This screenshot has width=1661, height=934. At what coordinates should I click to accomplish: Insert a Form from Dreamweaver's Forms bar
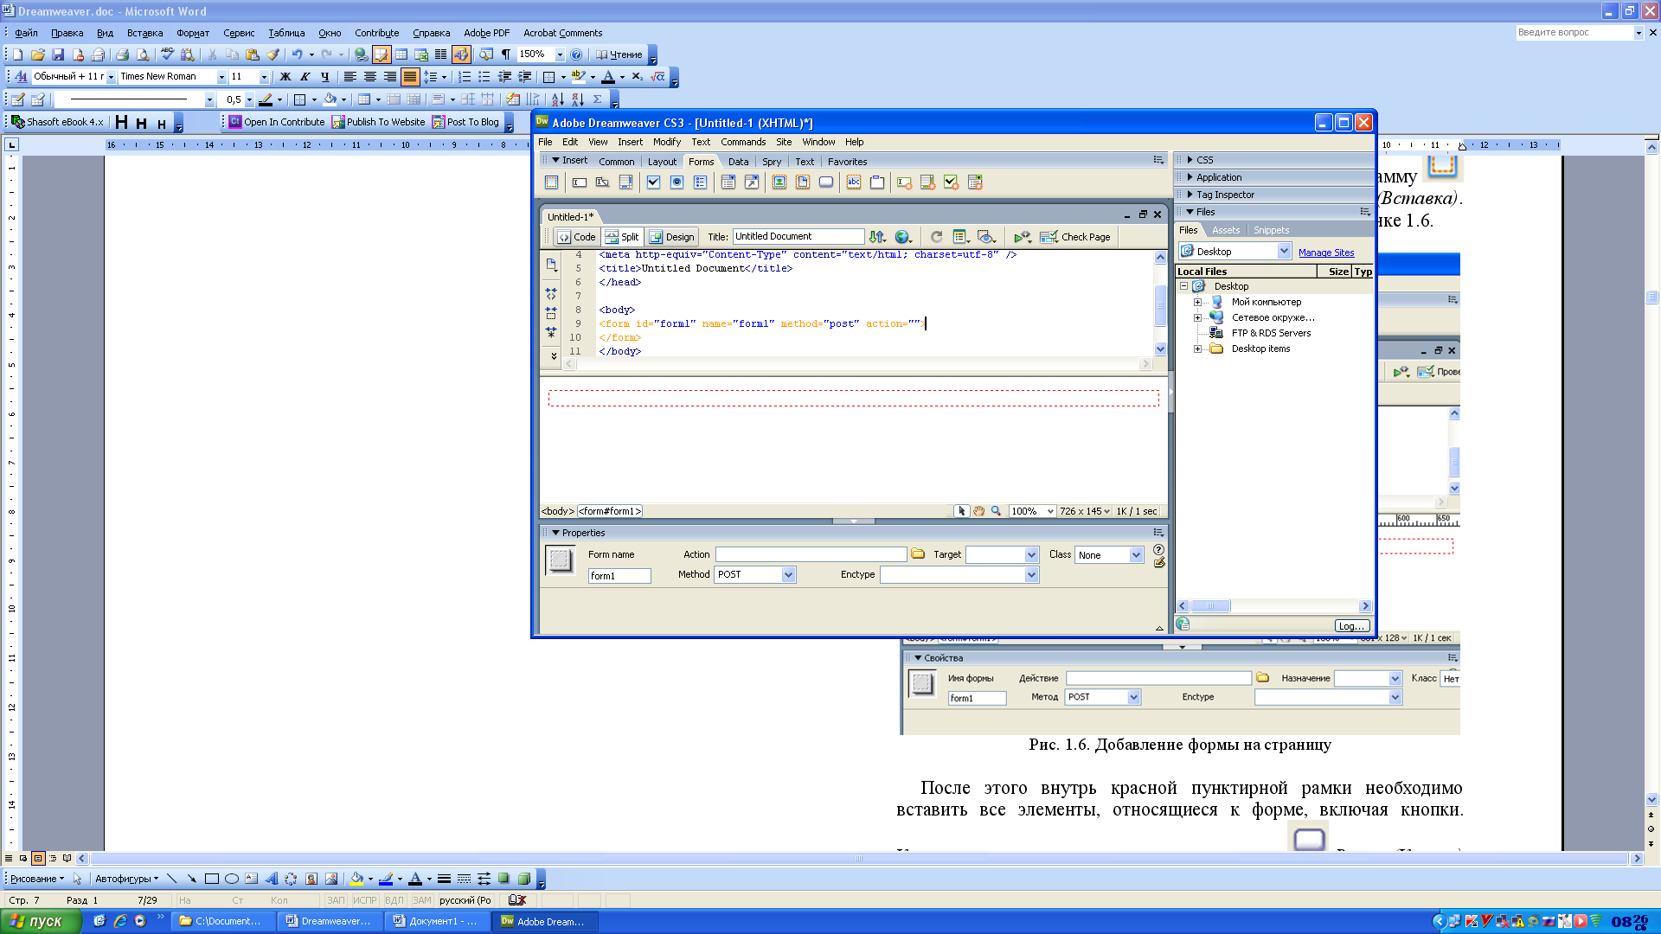click(551, 182)
